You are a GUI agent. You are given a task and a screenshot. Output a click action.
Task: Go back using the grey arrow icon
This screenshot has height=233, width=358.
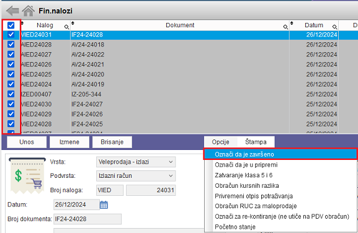[12, 11]
